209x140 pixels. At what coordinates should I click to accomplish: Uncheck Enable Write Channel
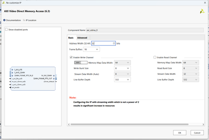tap(71, 57)
